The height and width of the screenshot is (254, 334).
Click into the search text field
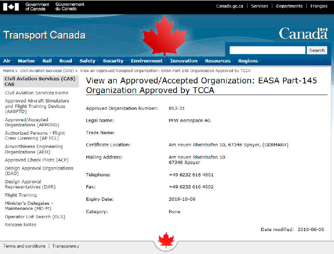point(267,50)
